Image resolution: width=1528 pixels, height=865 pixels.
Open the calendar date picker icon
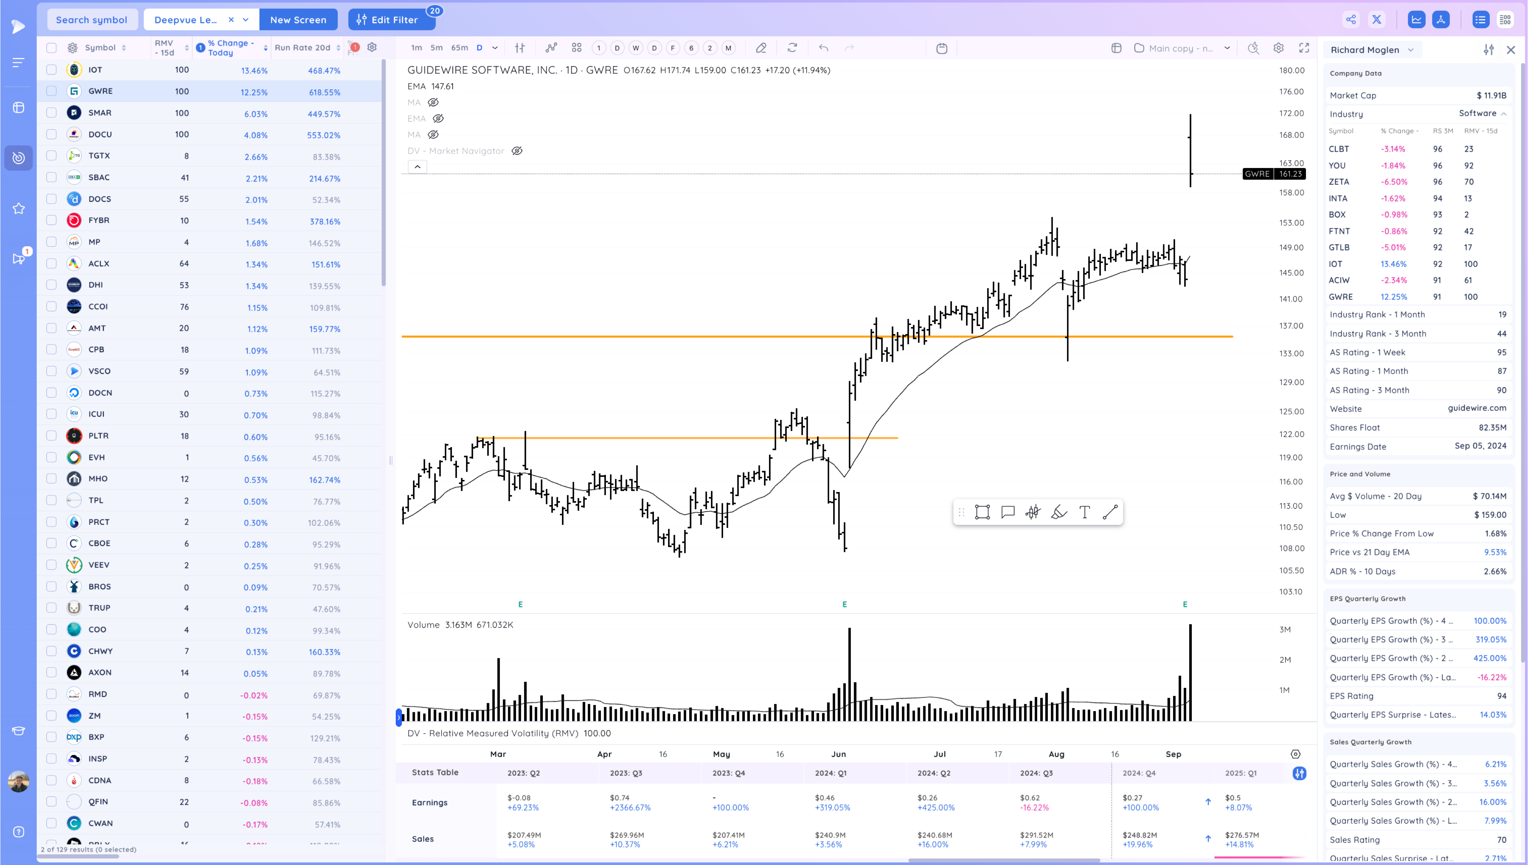941,48
